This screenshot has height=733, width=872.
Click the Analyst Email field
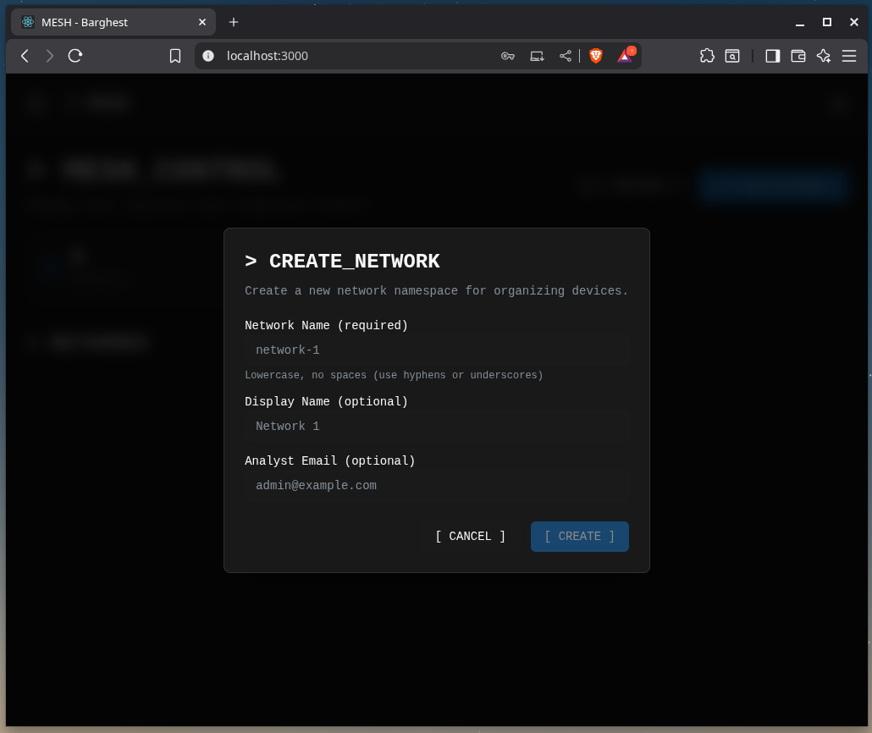(436, 486)
